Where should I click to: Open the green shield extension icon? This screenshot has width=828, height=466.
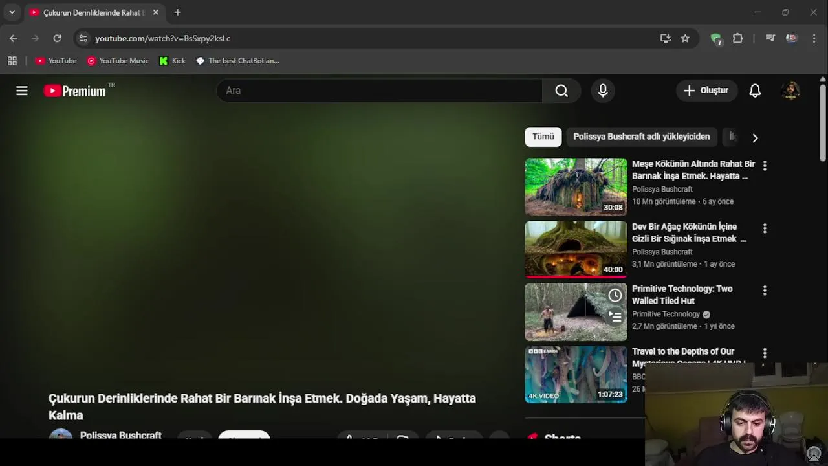[715, 39]
